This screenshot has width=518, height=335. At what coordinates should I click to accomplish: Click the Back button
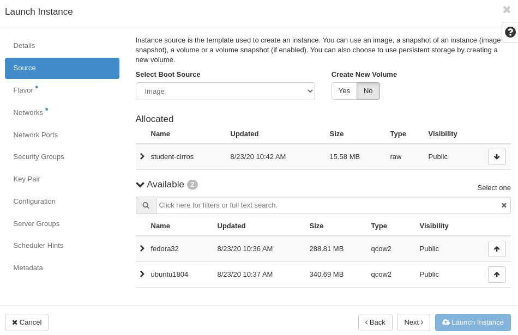375,322
